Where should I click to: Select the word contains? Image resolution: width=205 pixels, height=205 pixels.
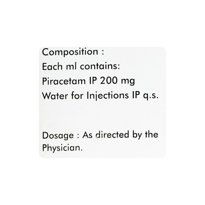(100, 66)
